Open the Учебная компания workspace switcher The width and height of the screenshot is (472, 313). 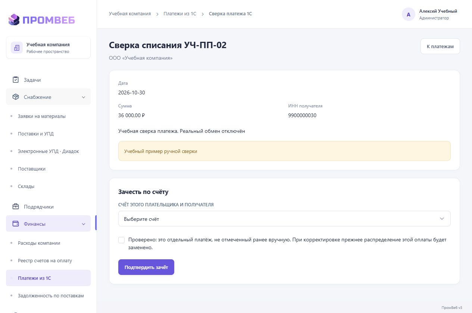click(48, 48)
